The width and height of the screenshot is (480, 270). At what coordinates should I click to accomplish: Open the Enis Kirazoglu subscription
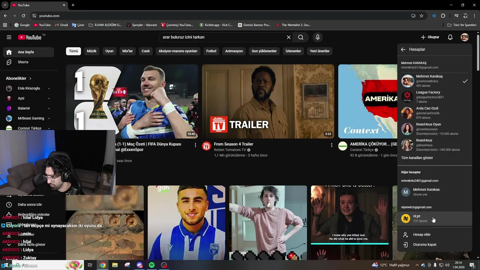click(28, 88)
